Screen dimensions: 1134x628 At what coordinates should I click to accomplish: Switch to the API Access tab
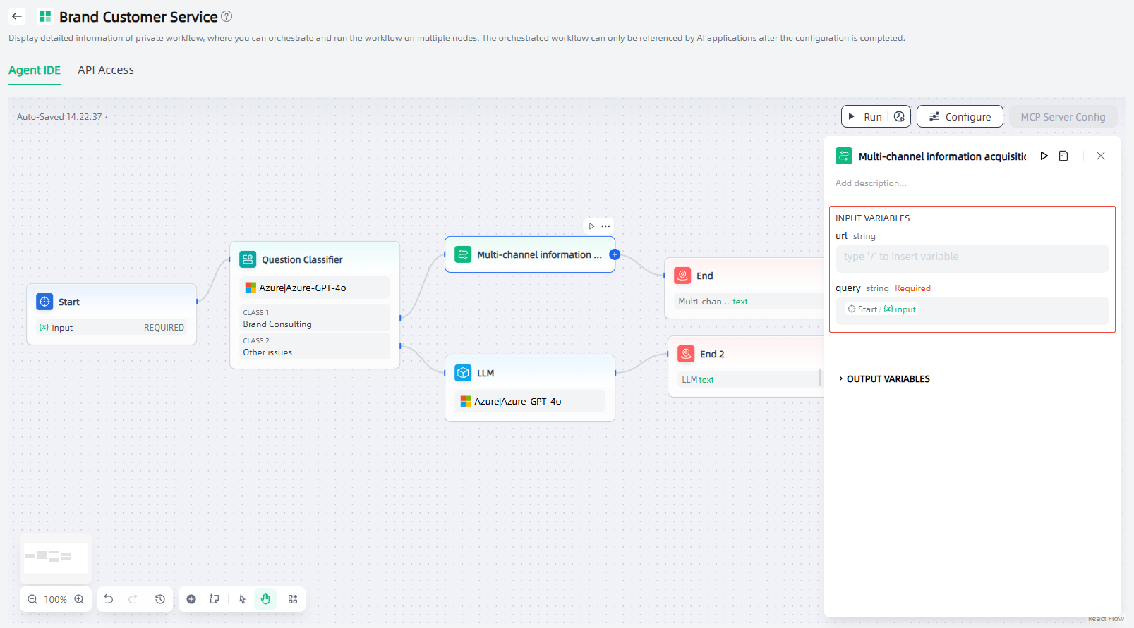coord(106,70)
